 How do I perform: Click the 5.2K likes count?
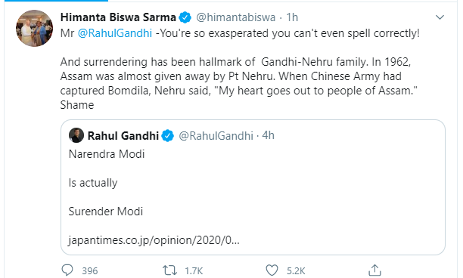coord(296,270)
